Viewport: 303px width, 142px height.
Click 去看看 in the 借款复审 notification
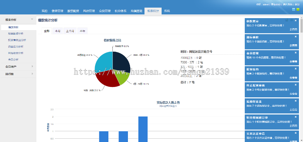coord(293,30)
